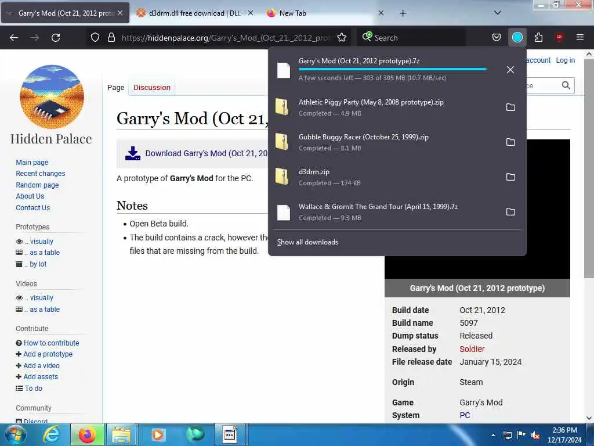The width and height of the screenshot is (594, 446).
Task: Show Athletic Piggy Party zip in folder
Action: coord(510,107)
